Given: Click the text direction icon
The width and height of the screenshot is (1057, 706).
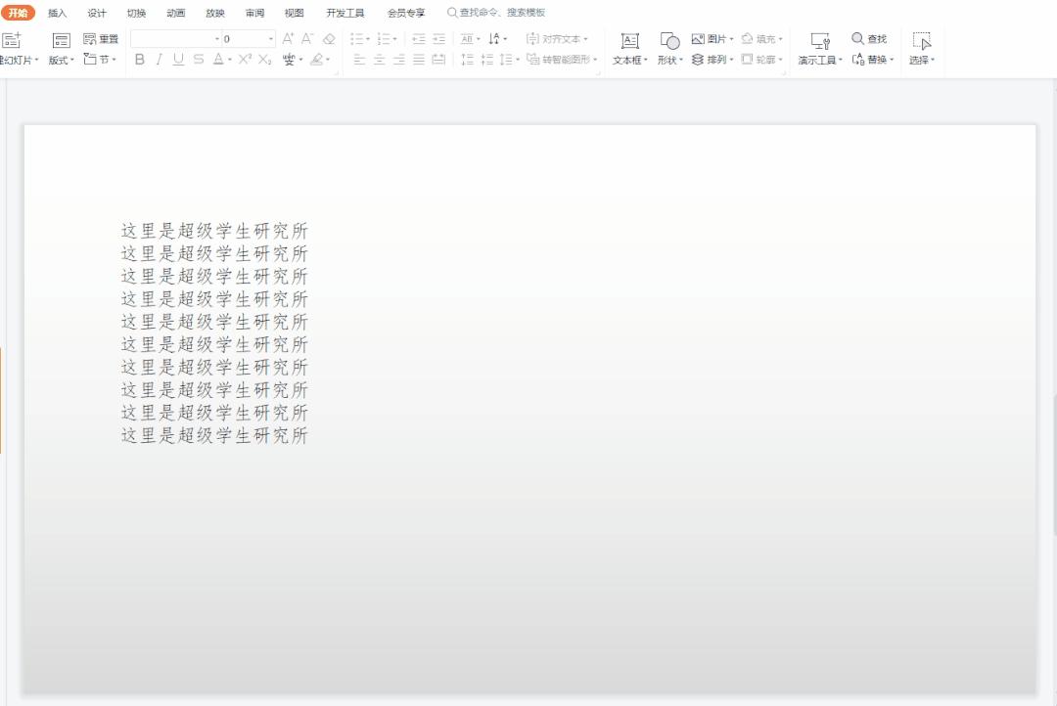Looking at the screenshot, I should pyautogui.click(x=494, y=39).
